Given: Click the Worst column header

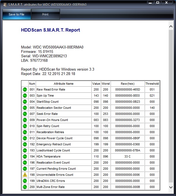Looking at the screenshot, I should click(x=106, y=84).
